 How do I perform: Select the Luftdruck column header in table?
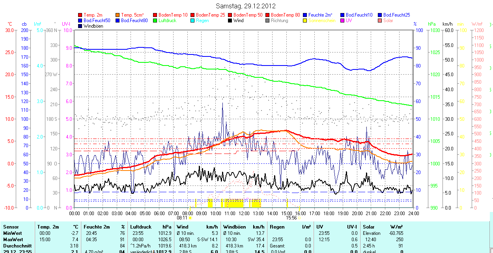[x=140, y=227]
